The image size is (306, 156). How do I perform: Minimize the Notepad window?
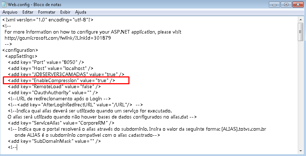(x=274, y=5)
